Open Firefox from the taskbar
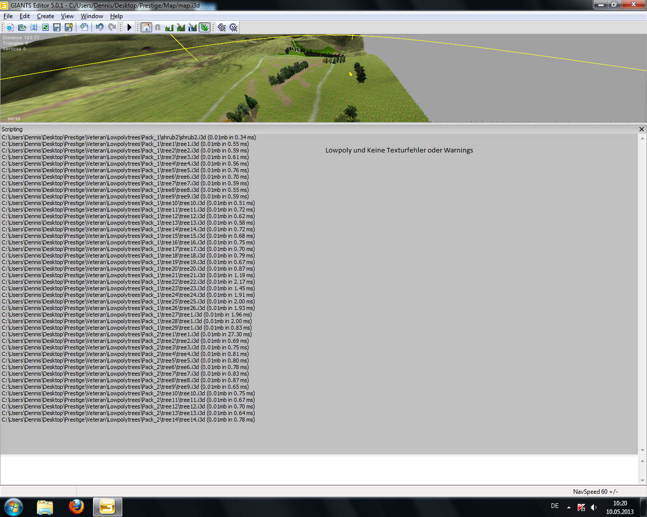The image size is (647, 517). coord(76,507)
